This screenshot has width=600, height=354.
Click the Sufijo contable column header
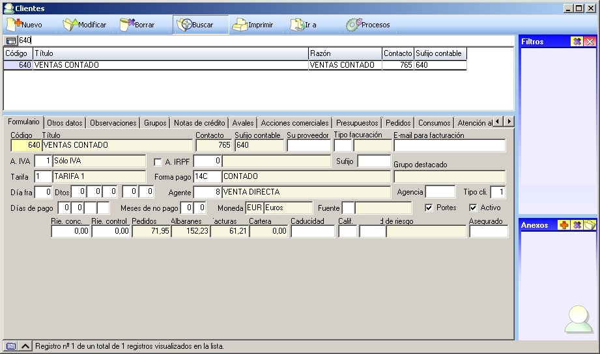pyautogui.click(x=440, y=53)
